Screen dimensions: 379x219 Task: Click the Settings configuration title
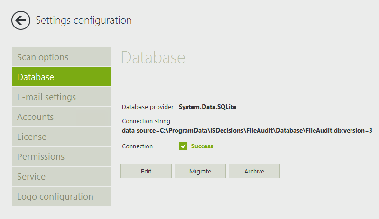coord(83,20)
